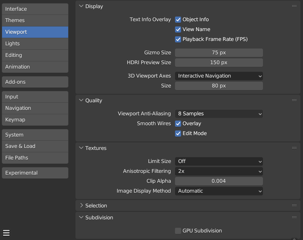Toggle Smooth Wires Edit Mode checkbox
Viewport: 303px width, 240px height.
coord(178,133)
